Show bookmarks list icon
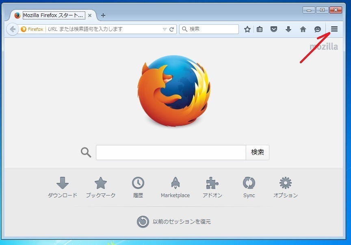 (260, 29)
